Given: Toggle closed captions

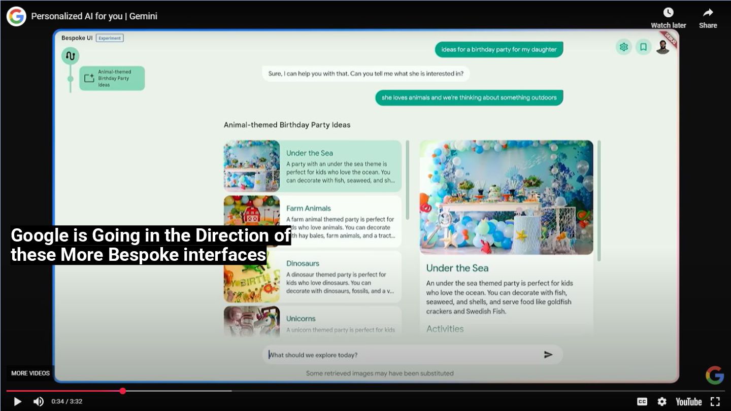Looking at the screenshot, I should pyautogui.click(x=642, y=402).
